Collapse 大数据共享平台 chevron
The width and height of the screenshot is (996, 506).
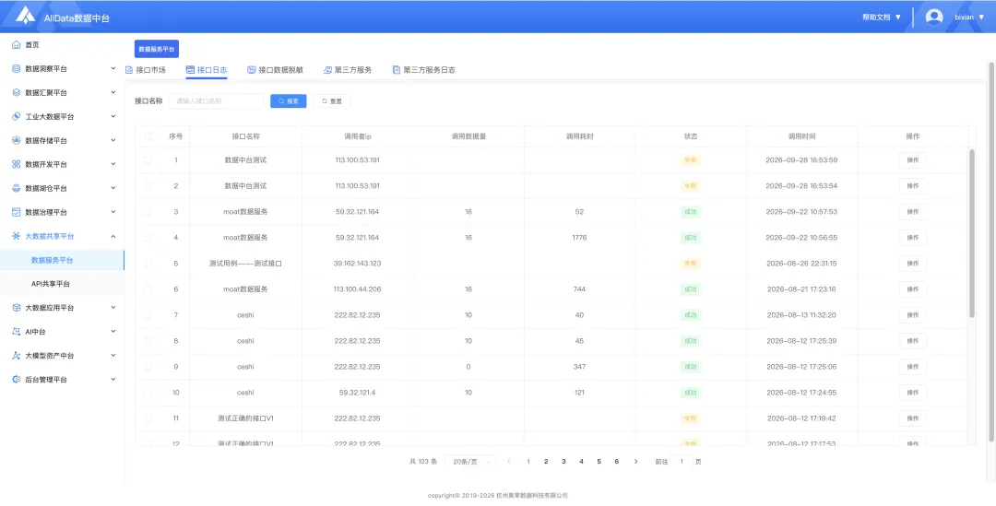(113, 236)
